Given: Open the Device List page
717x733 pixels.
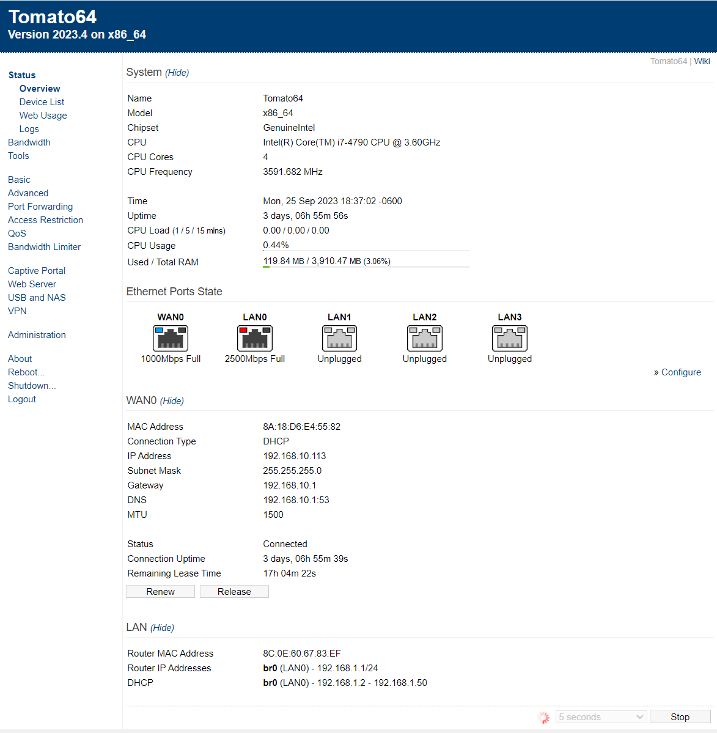Looking at the screenshot, I should [x=42, y=102].
